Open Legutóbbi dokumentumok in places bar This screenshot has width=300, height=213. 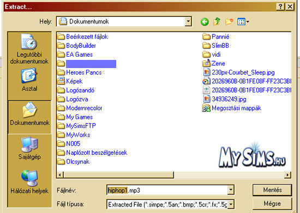point(29,49)
